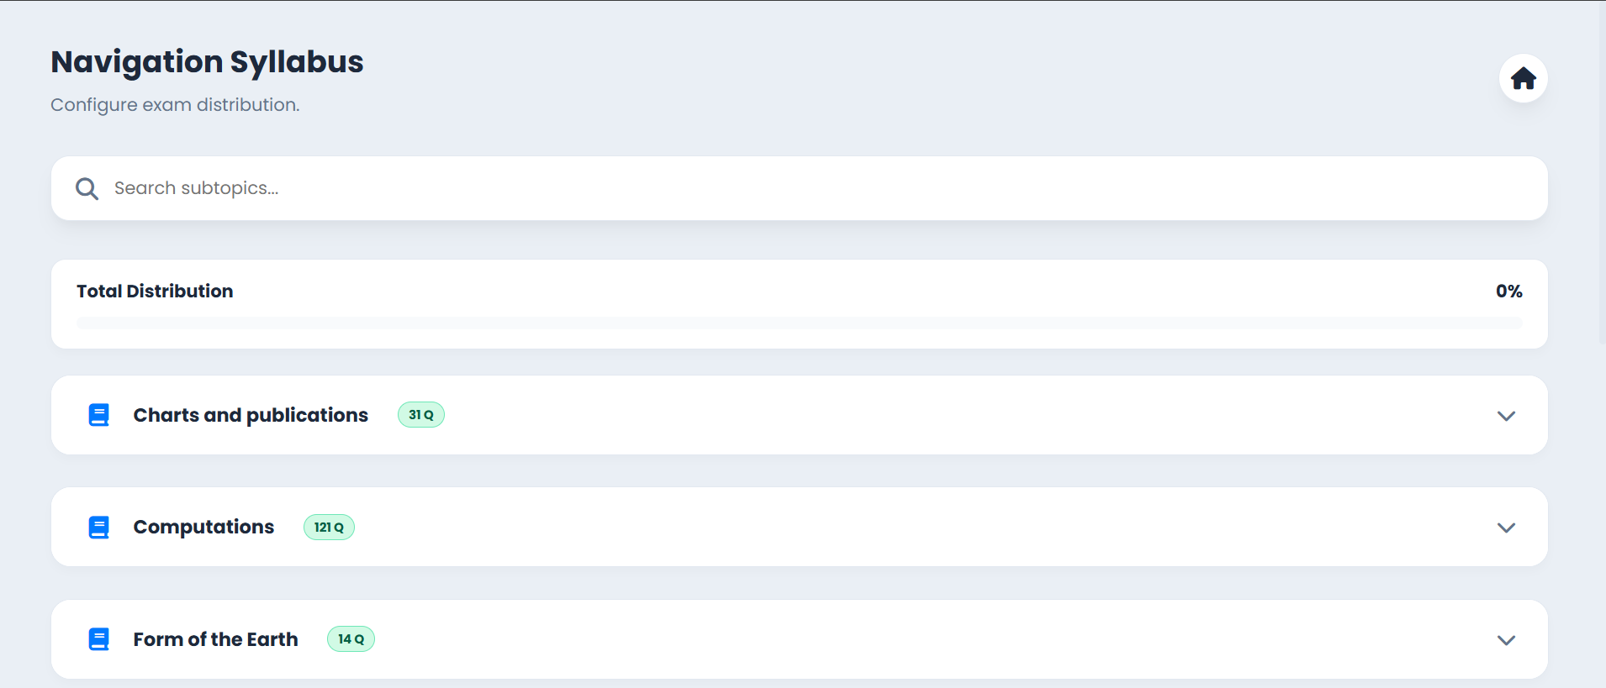Expand the Computations section chevron
The width and height of the screenshot is (1606, 688).
[1506, 528]
